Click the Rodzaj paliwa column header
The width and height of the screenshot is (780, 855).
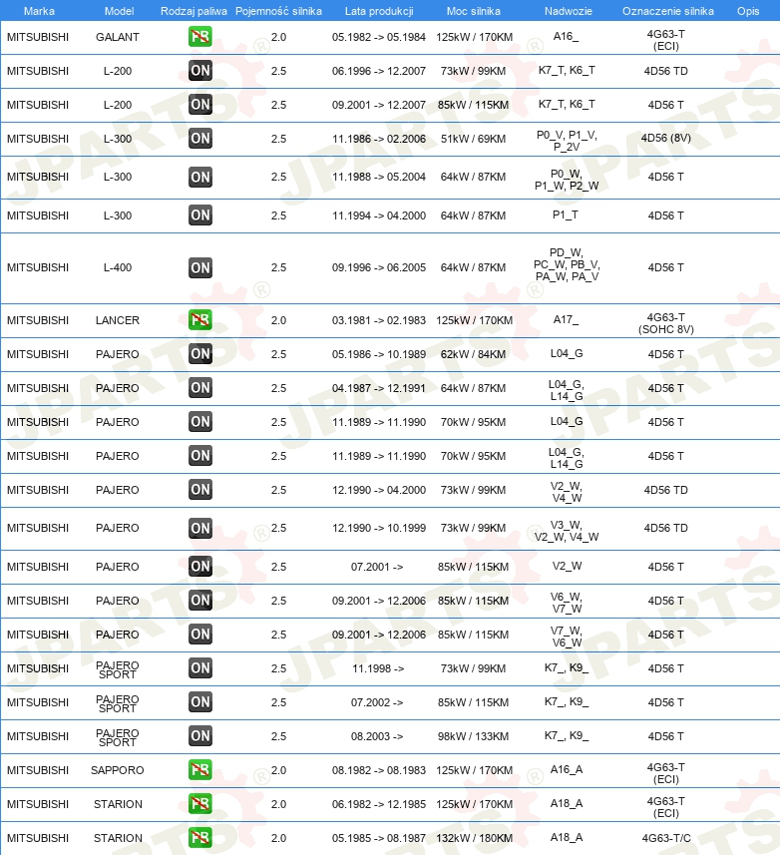[194, 11]
